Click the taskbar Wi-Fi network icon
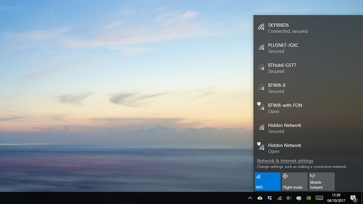The image size is (363, 204). pyautogui.click(x=280, y=198)
